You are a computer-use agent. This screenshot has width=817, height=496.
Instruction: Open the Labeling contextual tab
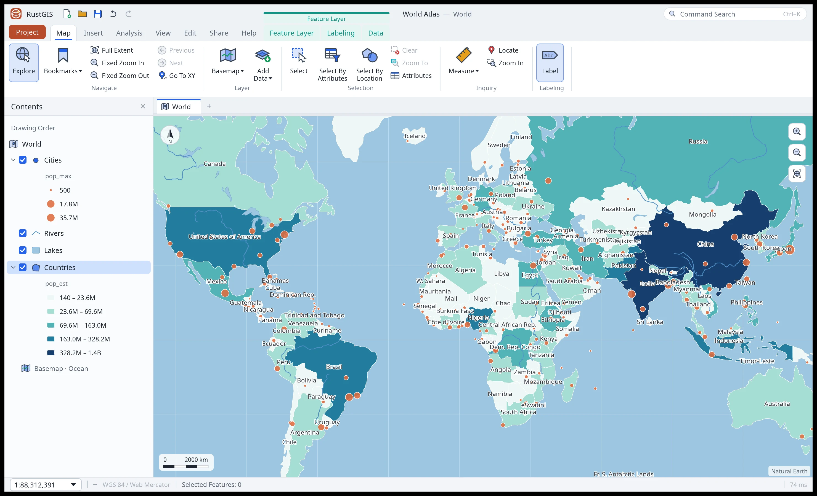(x=341, y=33)
